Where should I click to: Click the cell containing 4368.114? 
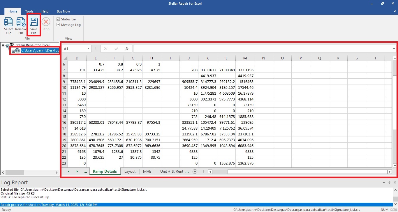pos(245,99)
